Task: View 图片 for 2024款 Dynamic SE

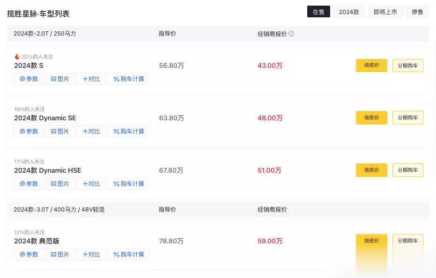Action: click(60, 131)
